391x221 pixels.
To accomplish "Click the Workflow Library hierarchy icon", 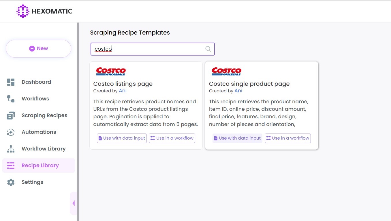I will click(11, 149).
